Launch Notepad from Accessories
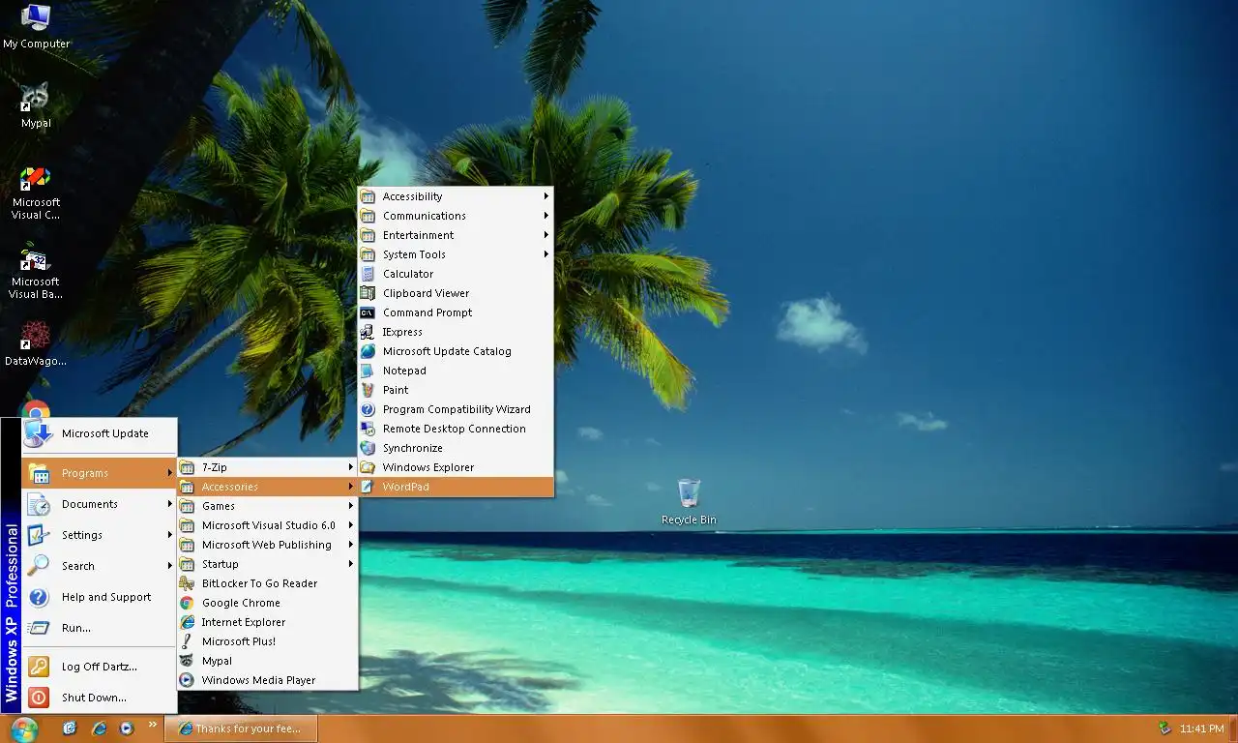 click(456, 371)
